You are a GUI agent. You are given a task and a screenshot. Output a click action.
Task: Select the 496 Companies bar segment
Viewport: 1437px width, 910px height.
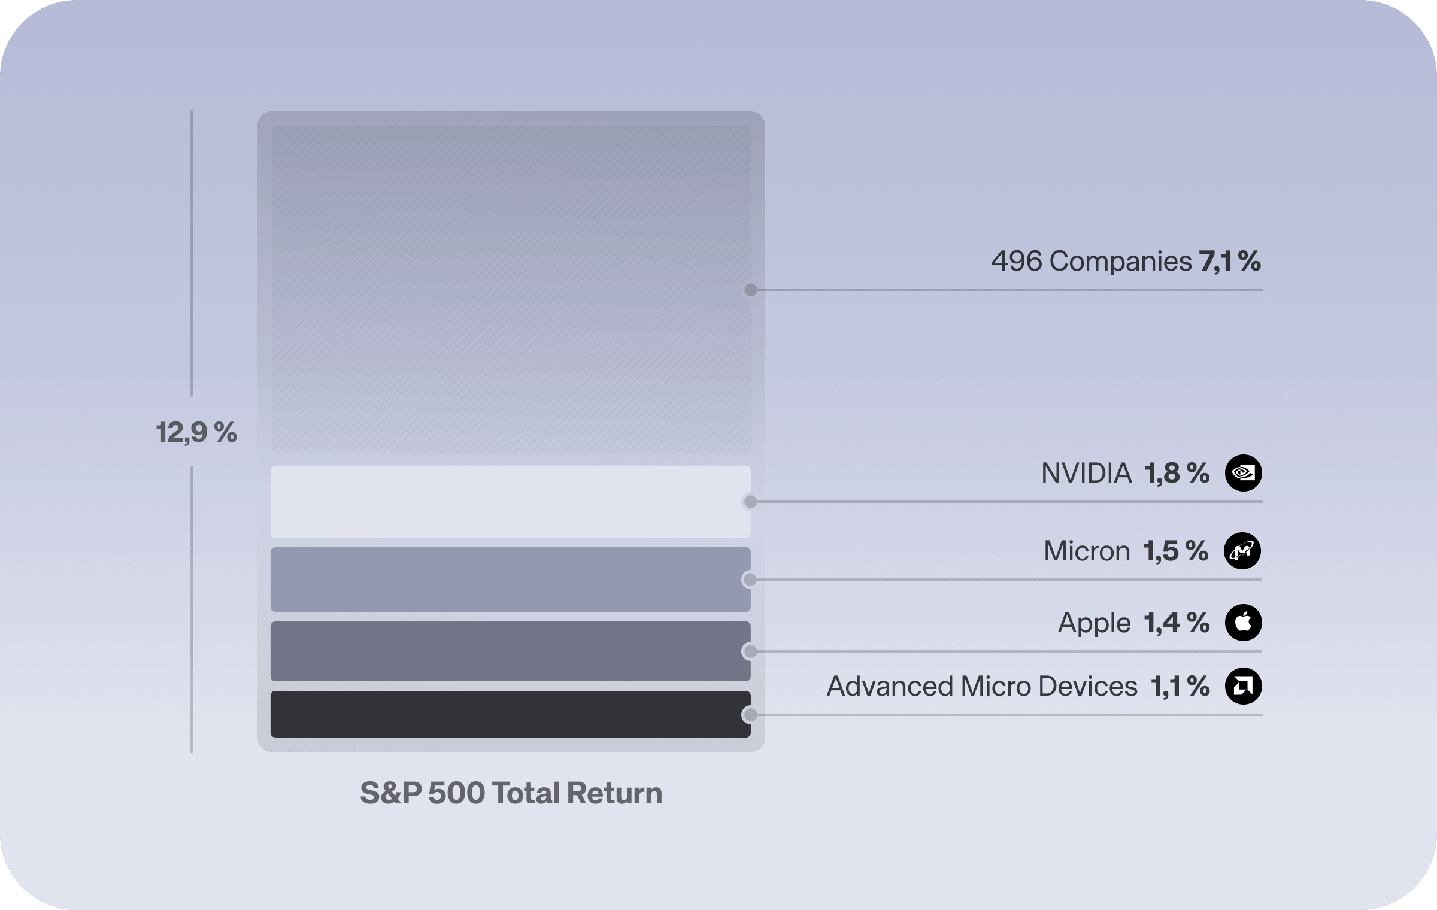pos(511,289)
